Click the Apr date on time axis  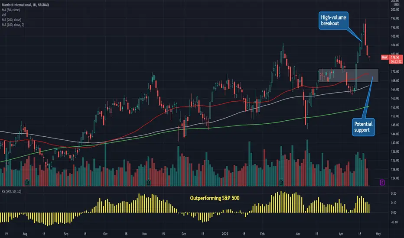pos(341,234)
